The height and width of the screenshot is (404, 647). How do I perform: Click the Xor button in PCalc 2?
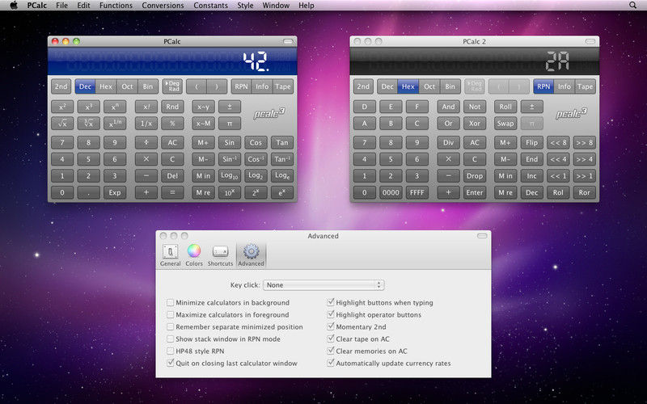tap(475, 124)
